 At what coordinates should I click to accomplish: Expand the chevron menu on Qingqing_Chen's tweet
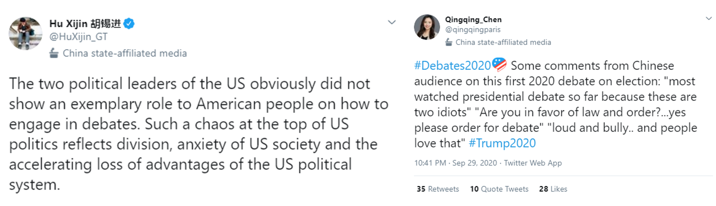pyautogui.click(x=709, y=18)
